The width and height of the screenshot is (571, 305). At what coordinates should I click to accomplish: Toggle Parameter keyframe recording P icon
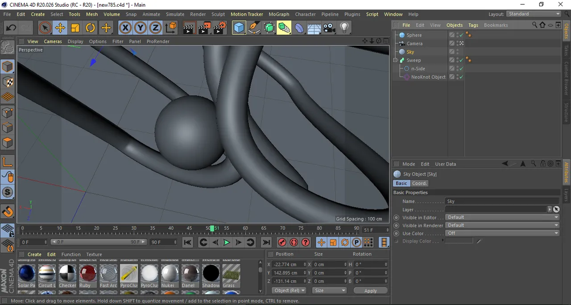point(356,242)
